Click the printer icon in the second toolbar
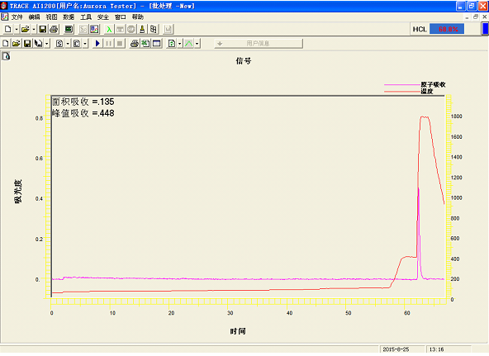The width and height of the screenshot is (489, 356). (x=135, y=43)
